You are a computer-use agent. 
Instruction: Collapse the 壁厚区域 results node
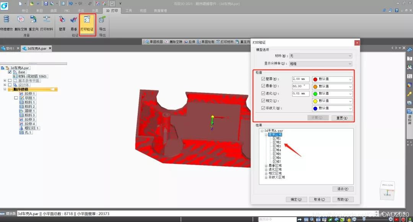266,134
